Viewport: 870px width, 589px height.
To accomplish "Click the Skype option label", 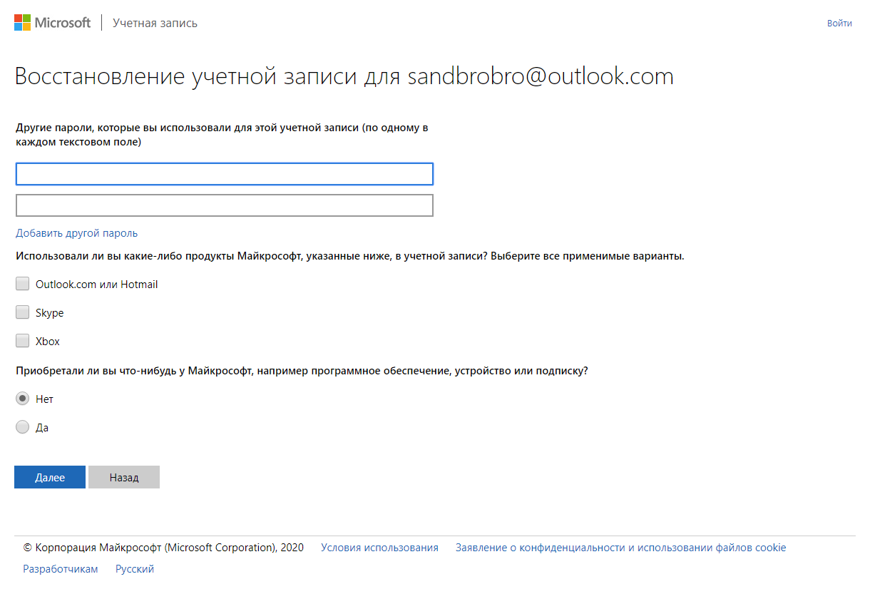I will click(x=50, y=313).
